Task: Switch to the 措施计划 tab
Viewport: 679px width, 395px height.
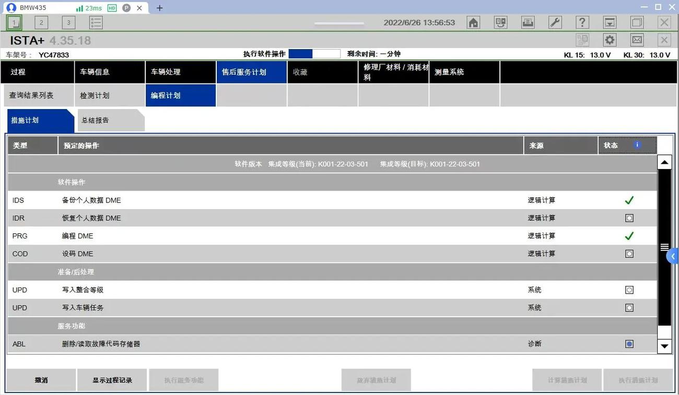Action: pos(40,120)
